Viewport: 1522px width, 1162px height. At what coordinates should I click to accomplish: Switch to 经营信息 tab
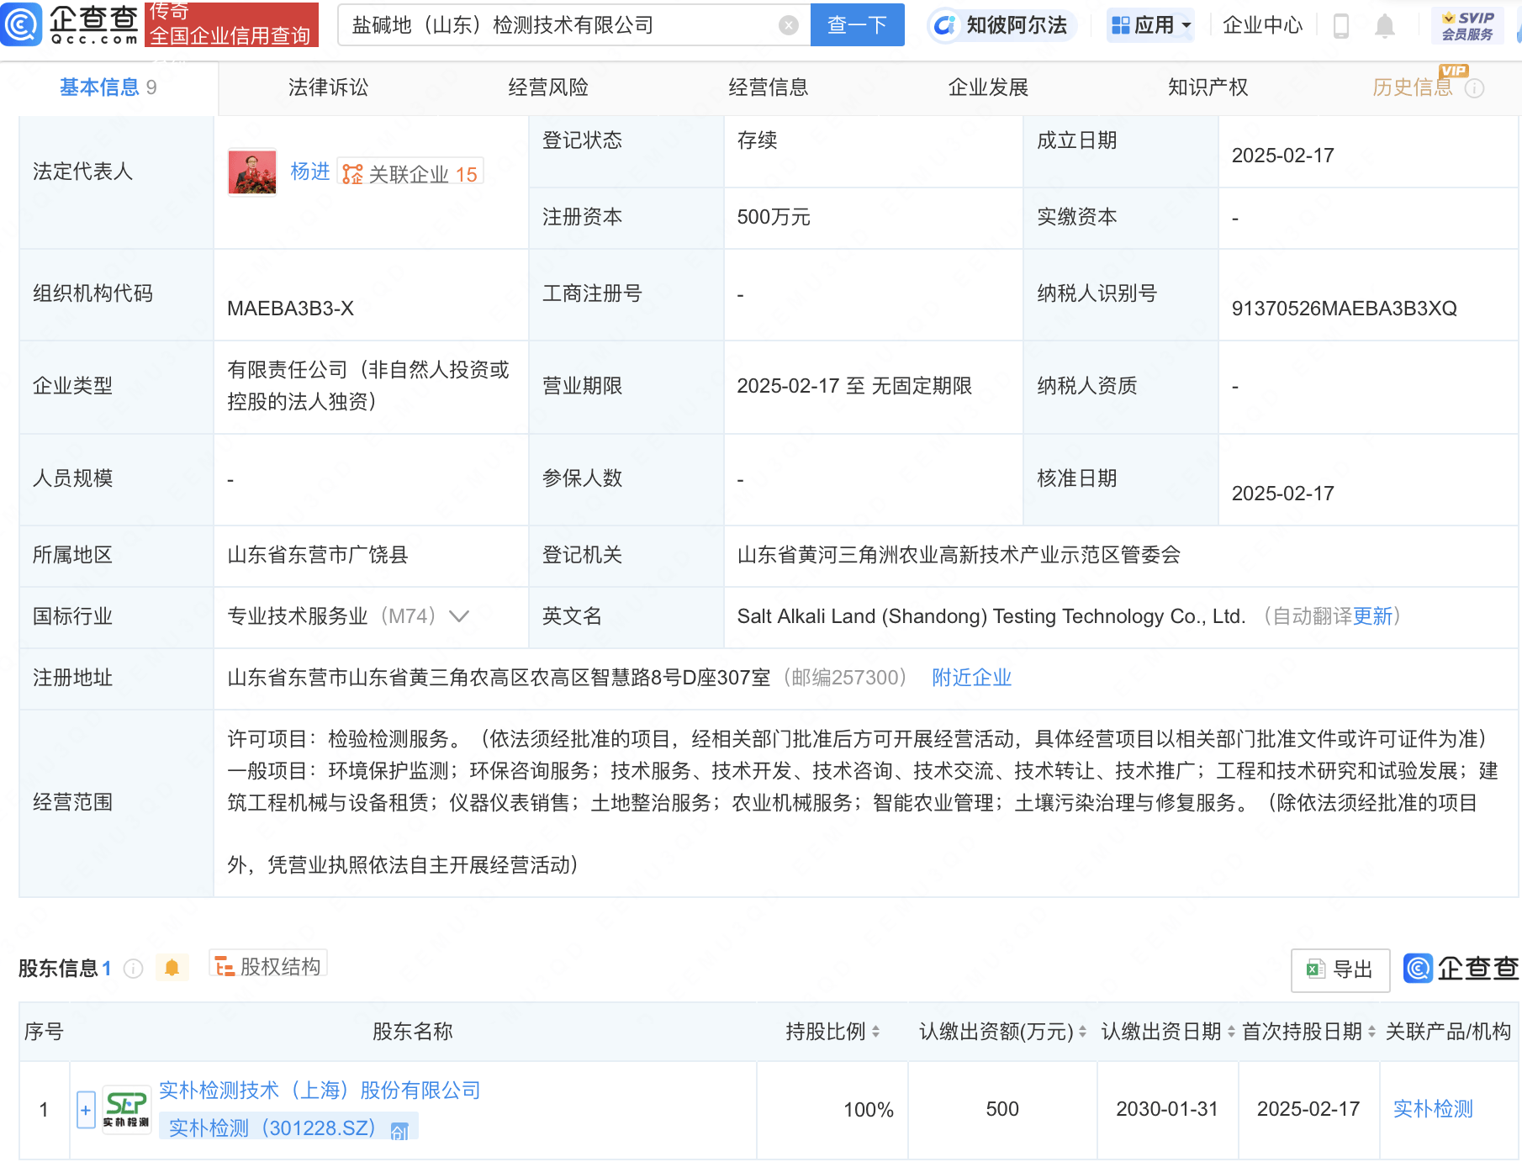point(769,87)
